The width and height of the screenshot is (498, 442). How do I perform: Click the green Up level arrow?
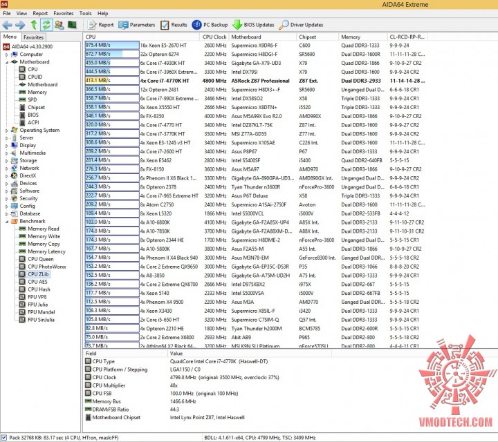tap(34, 25)
